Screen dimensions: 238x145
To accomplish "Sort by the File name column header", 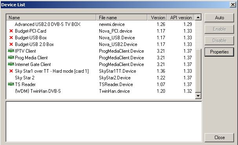I will [122, 17].
